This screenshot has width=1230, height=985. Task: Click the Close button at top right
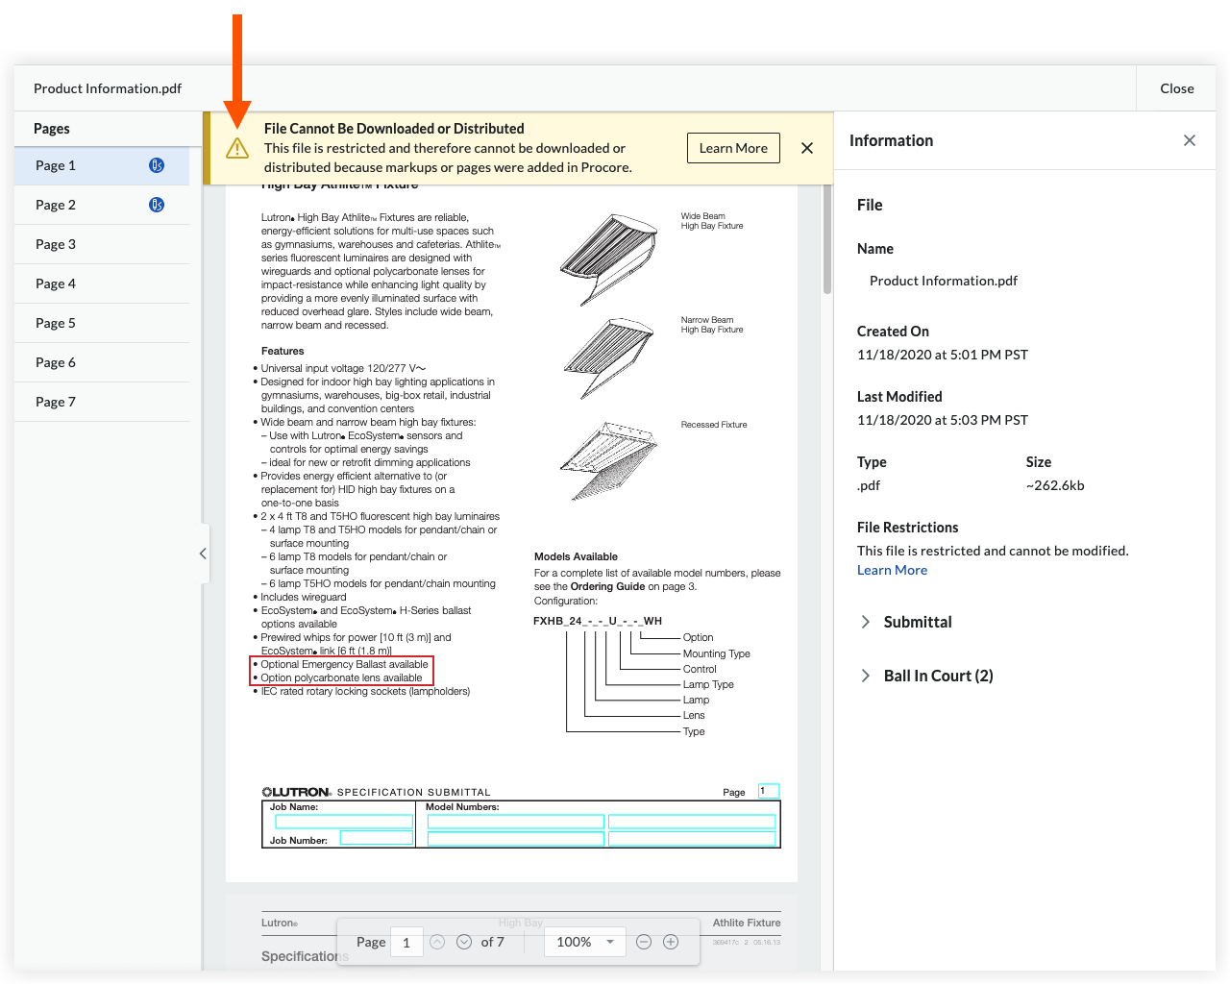click(x=1176, y=88)
